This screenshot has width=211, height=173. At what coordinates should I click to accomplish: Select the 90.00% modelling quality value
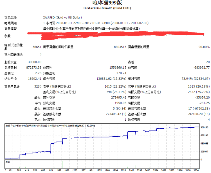(204, 47)
